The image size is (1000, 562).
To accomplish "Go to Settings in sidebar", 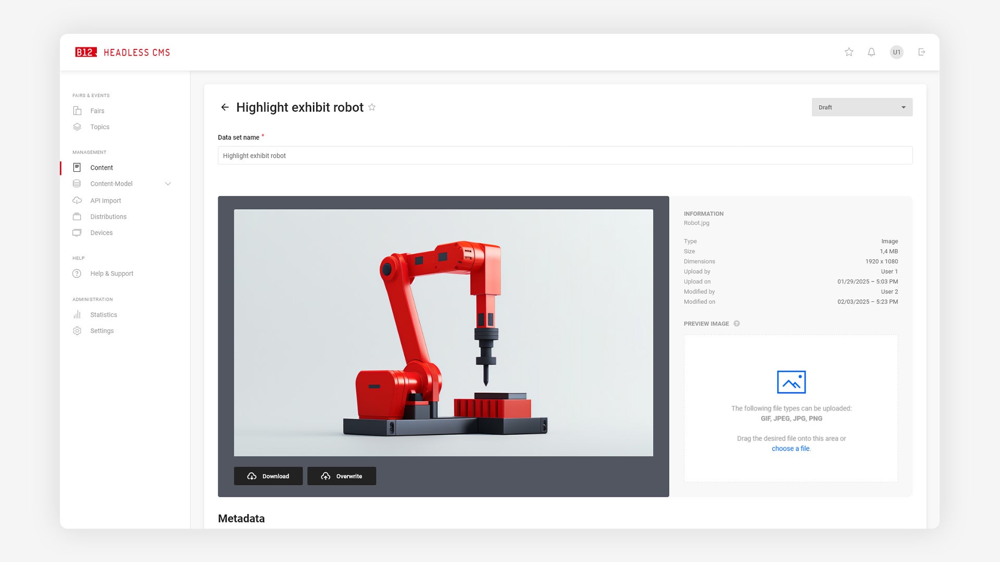I will tap(102, 331).
